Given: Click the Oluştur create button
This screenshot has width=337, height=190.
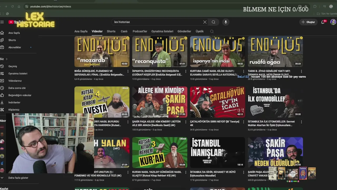Looking at the screenshot, I should 308,22.
